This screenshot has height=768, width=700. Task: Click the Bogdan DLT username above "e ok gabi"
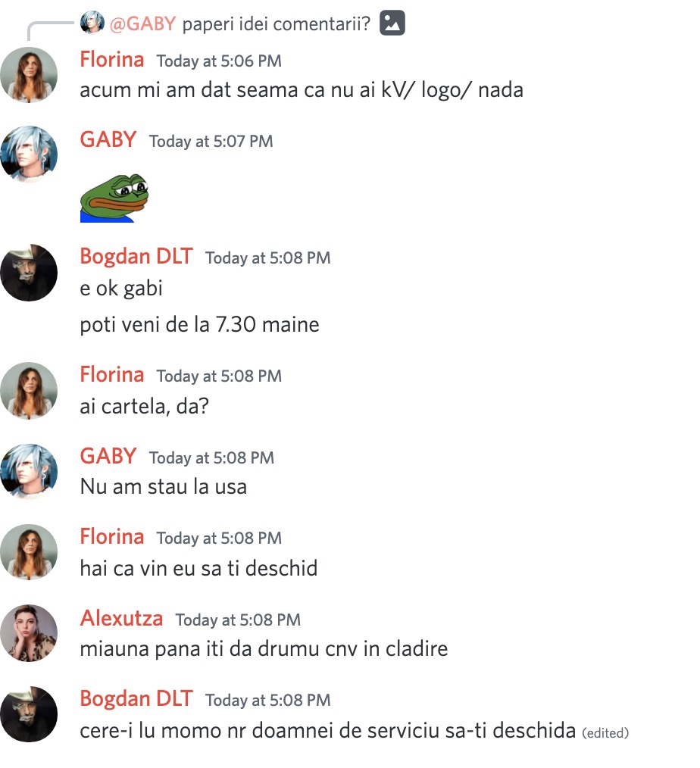pos(136,256)
